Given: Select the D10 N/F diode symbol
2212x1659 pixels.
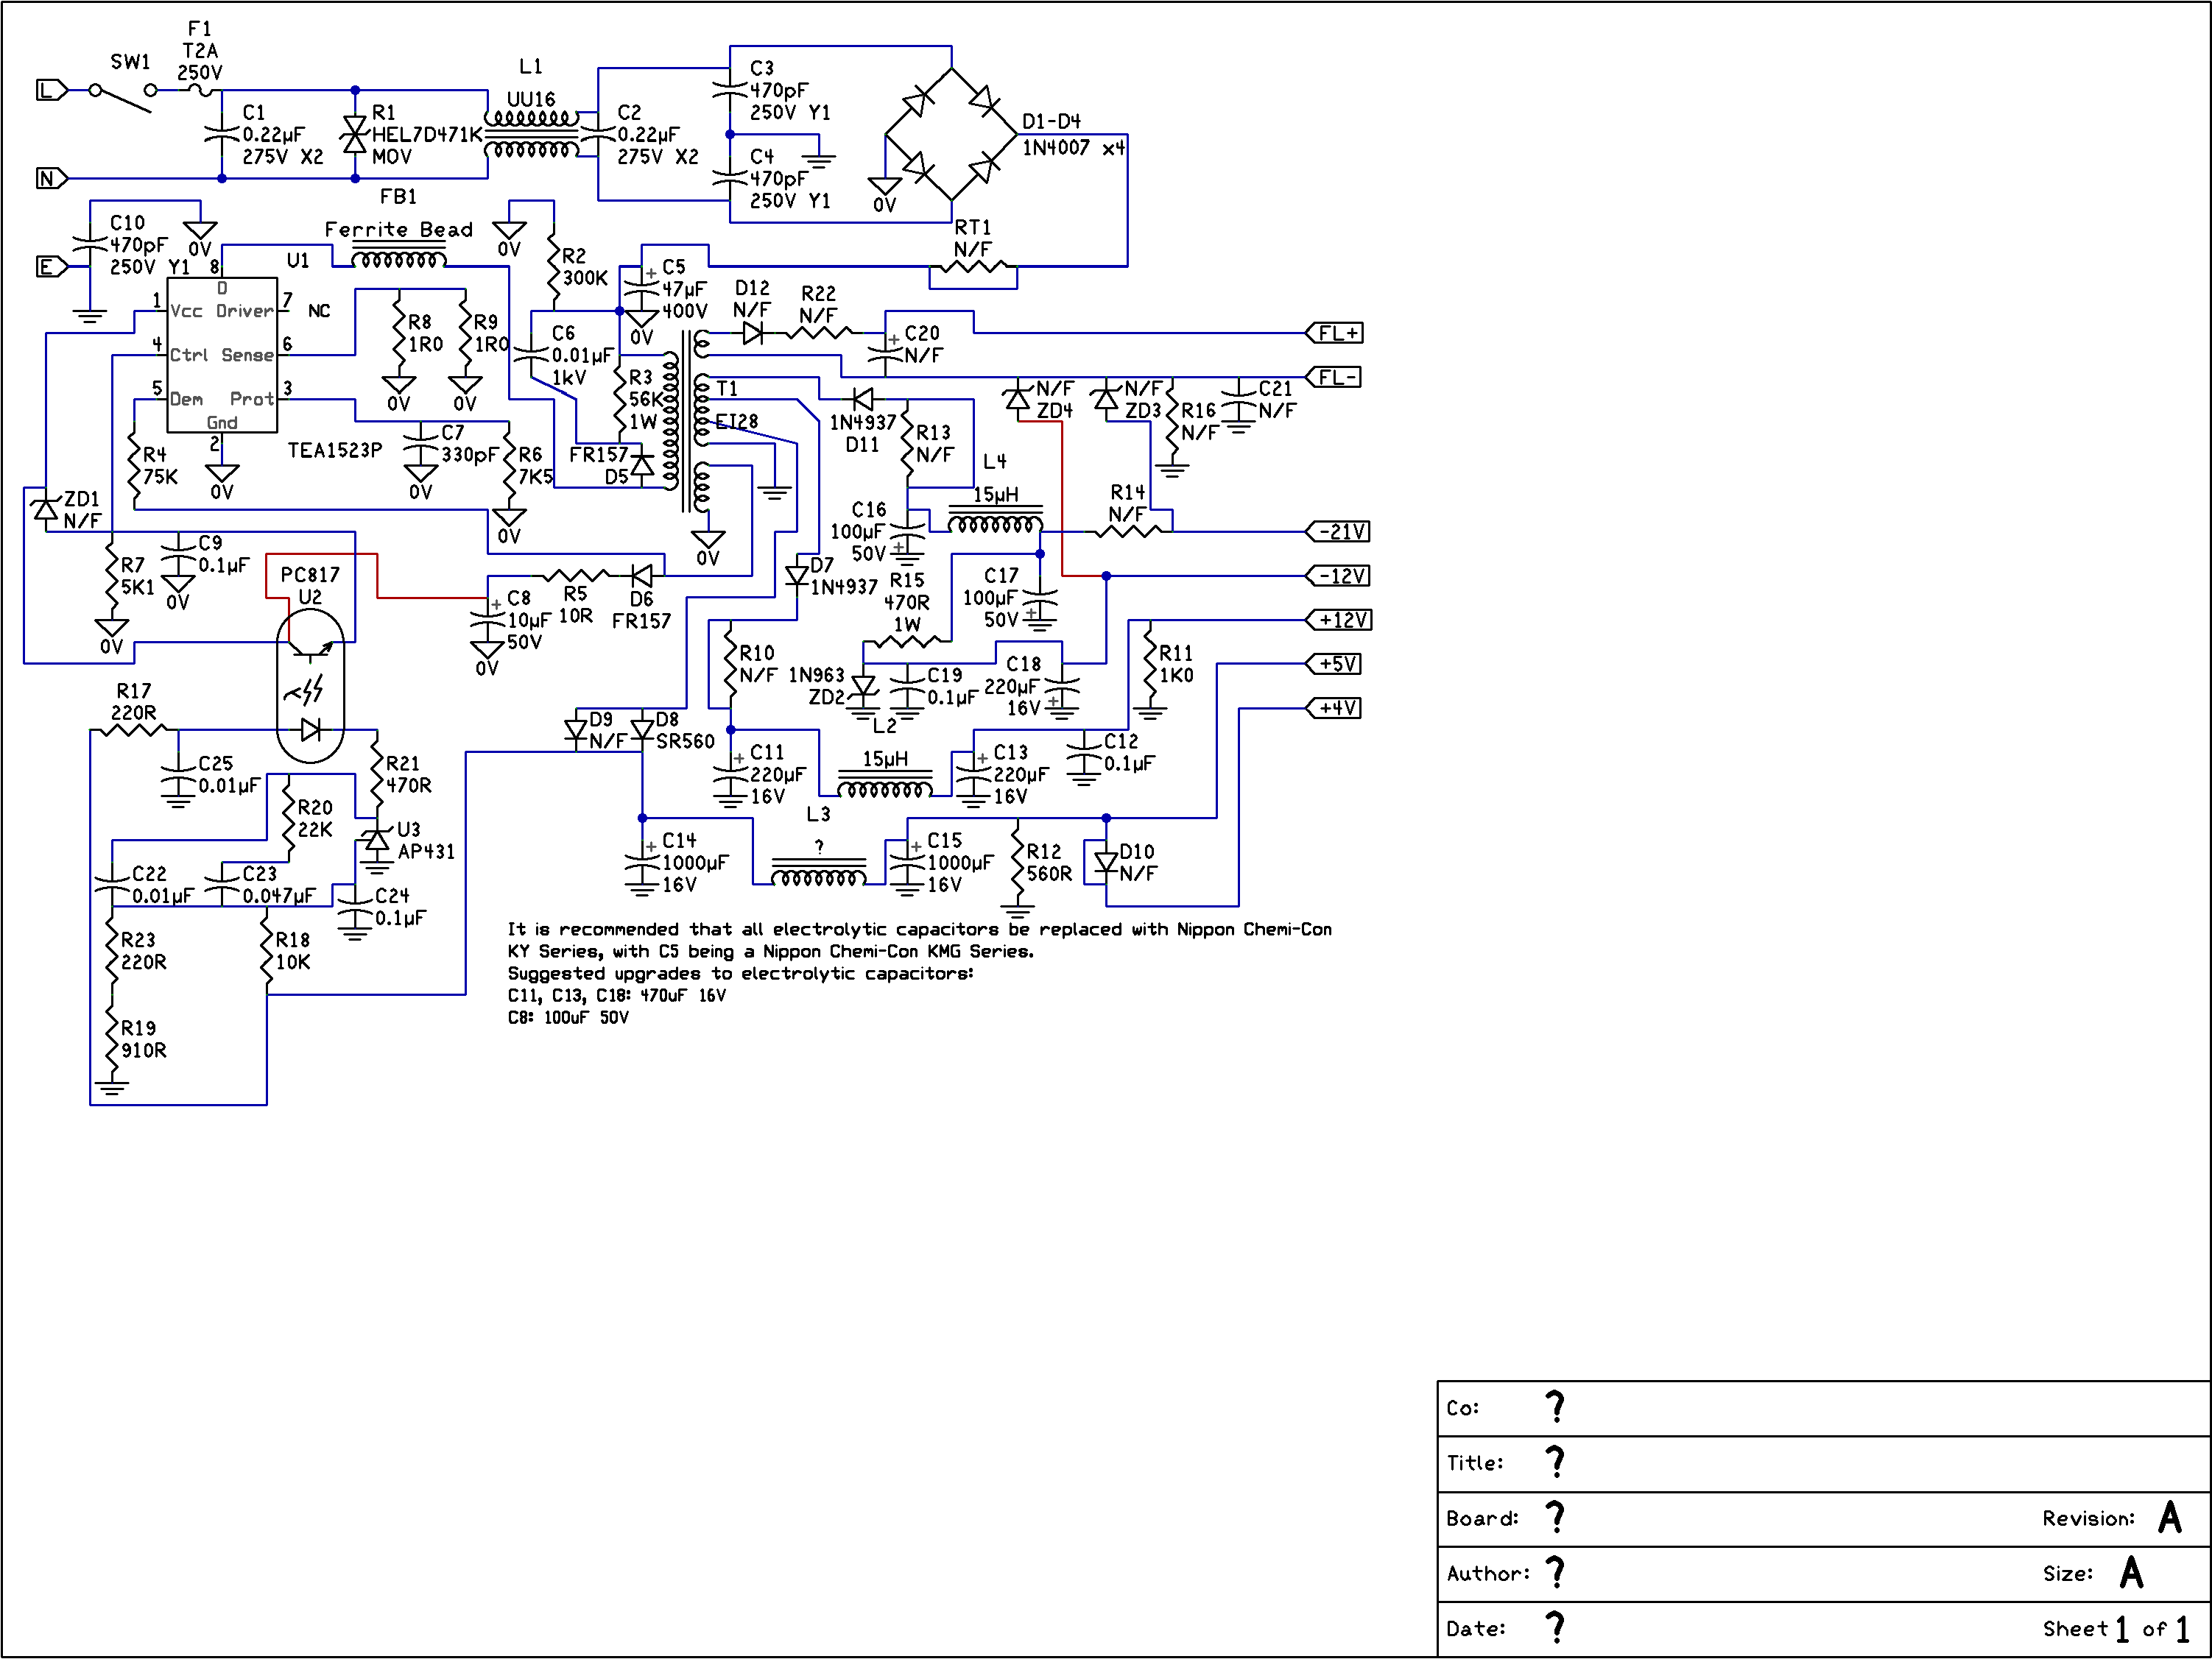Looking at the screenshot, I should click(x=1106, y=863).
